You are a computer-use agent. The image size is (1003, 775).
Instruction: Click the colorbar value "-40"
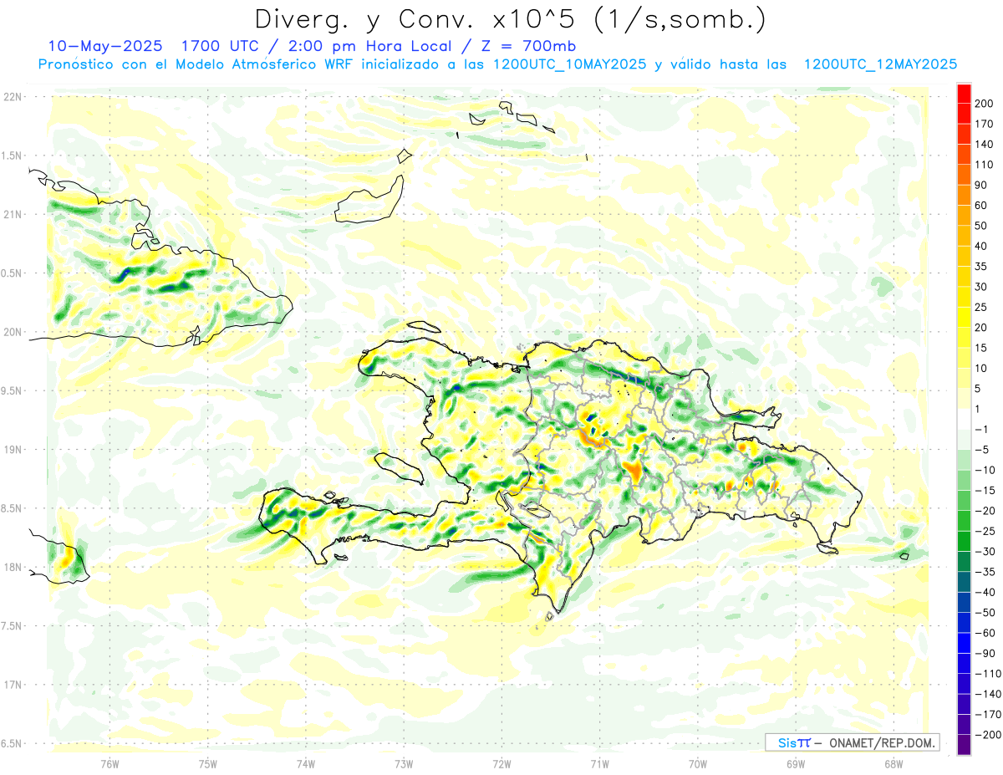(984, 593)
